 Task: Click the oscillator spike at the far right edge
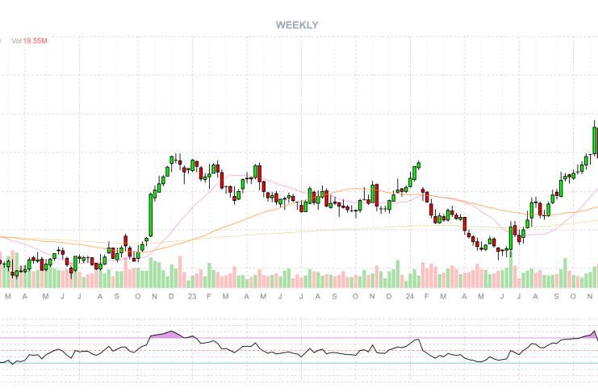pos(595,332)
